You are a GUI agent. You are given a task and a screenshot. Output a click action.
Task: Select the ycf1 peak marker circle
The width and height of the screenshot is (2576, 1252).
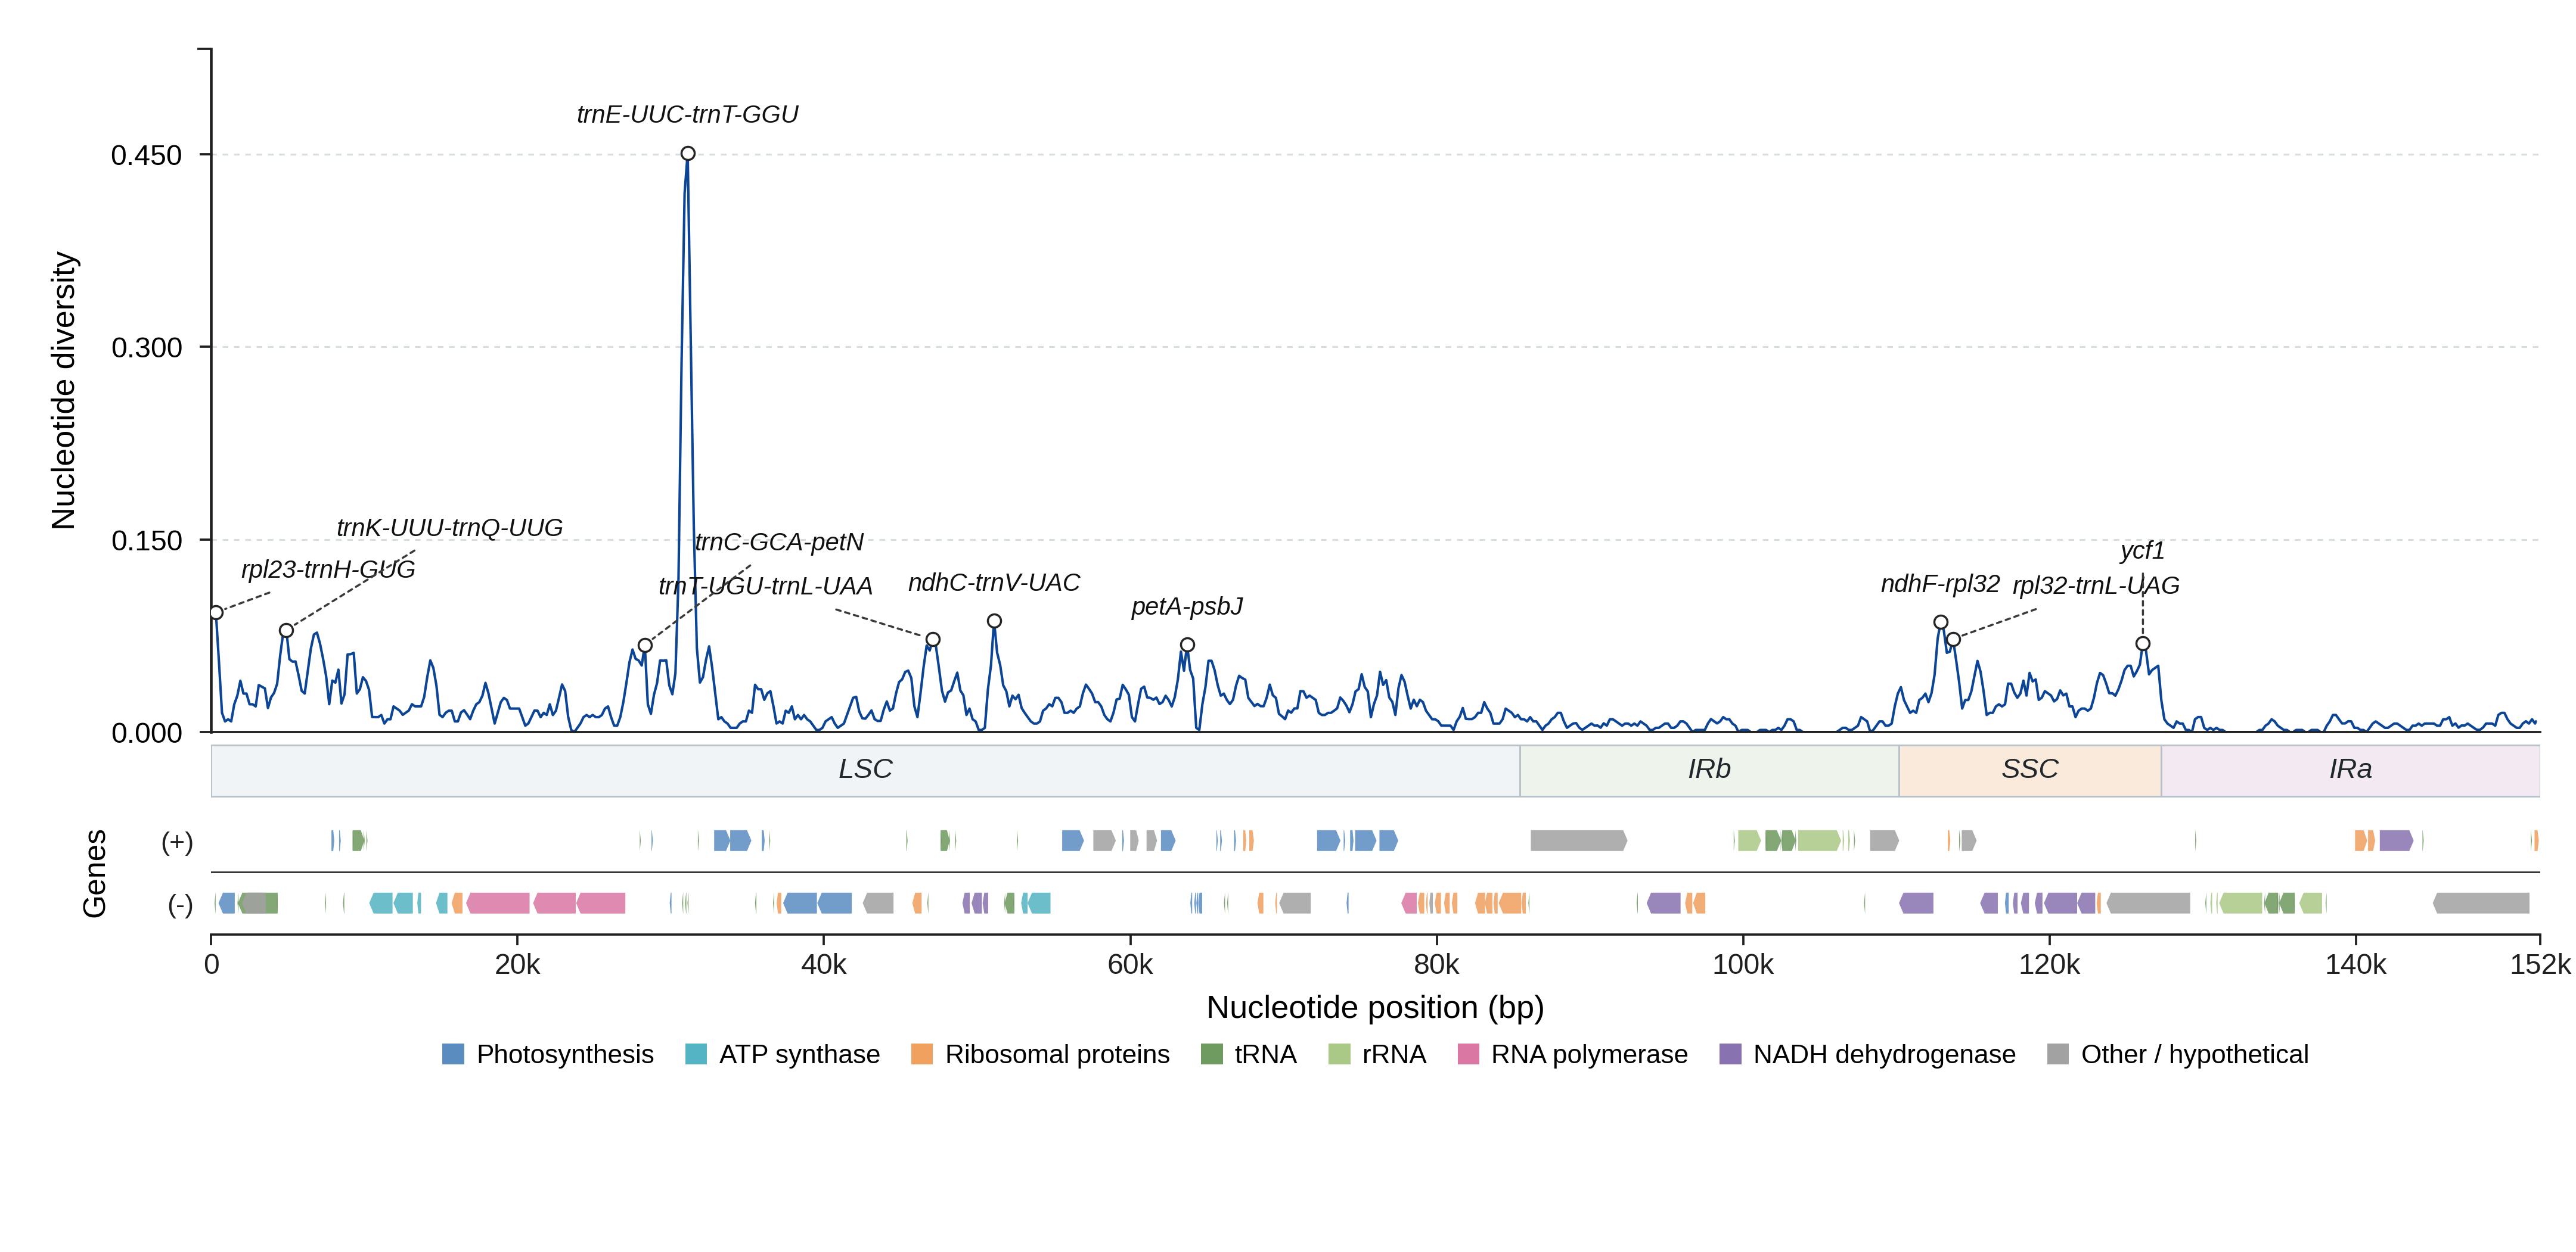(x=2143, y=643)
